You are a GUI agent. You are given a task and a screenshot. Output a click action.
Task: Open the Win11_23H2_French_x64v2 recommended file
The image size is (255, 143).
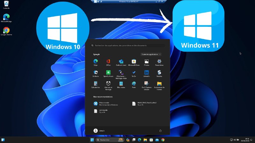tap(144, 104)
